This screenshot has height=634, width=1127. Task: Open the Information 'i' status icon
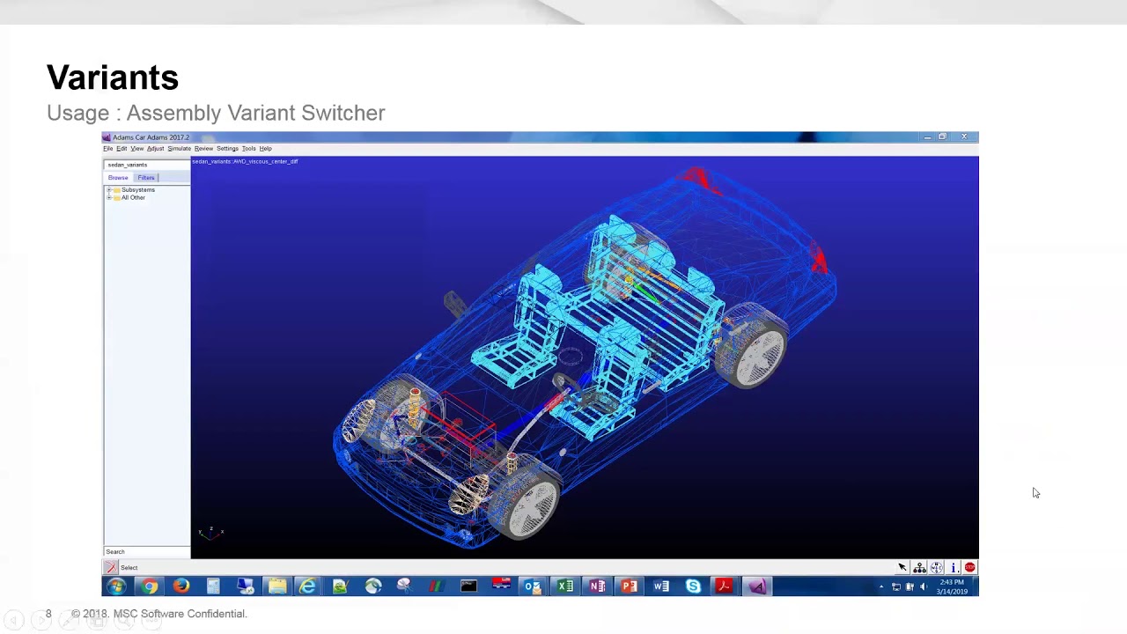tap(954, 568)
